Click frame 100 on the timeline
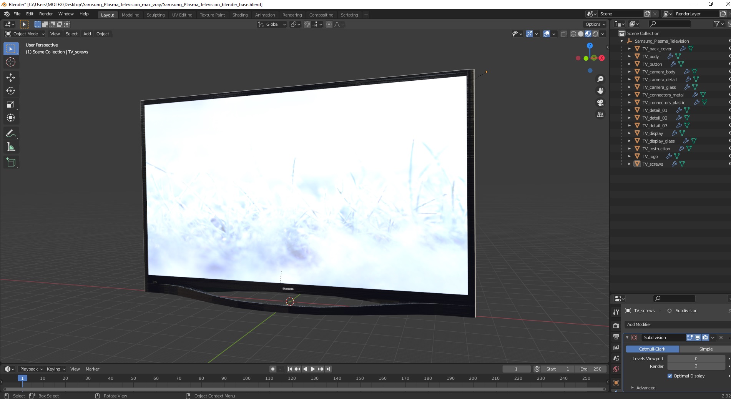The image size is (731, 399). [x=246, y=378]
